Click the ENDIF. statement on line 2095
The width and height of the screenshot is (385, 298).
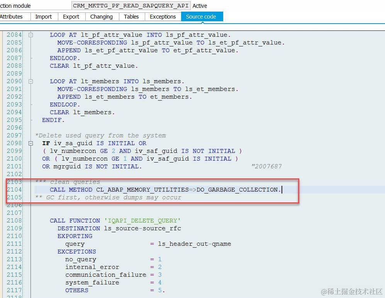click(x=53, y=120)
